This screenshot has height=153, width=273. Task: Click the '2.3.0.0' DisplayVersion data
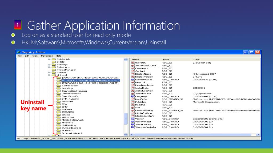[x=198, y=77]
